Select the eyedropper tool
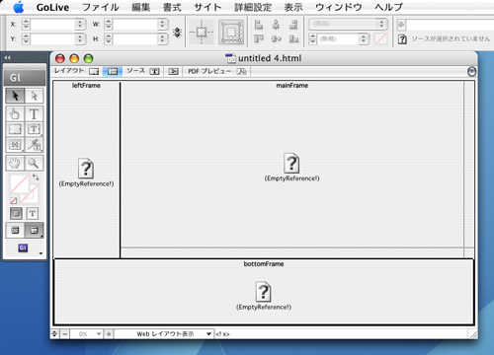This screenshot has width=494, height=355. point(34,145)
